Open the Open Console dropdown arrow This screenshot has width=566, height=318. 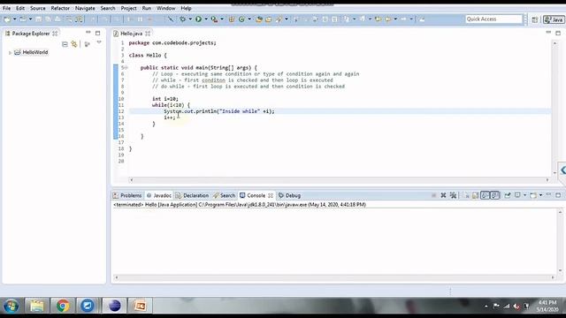540,195
